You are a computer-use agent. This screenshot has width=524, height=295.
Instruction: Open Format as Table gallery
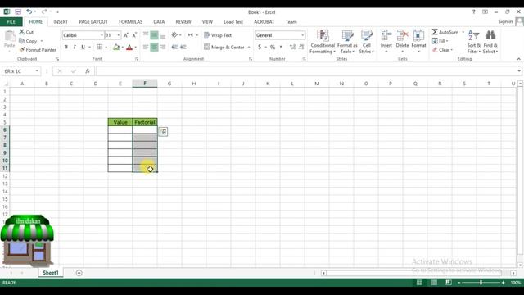pyautogui.click(x=347, y=42)
